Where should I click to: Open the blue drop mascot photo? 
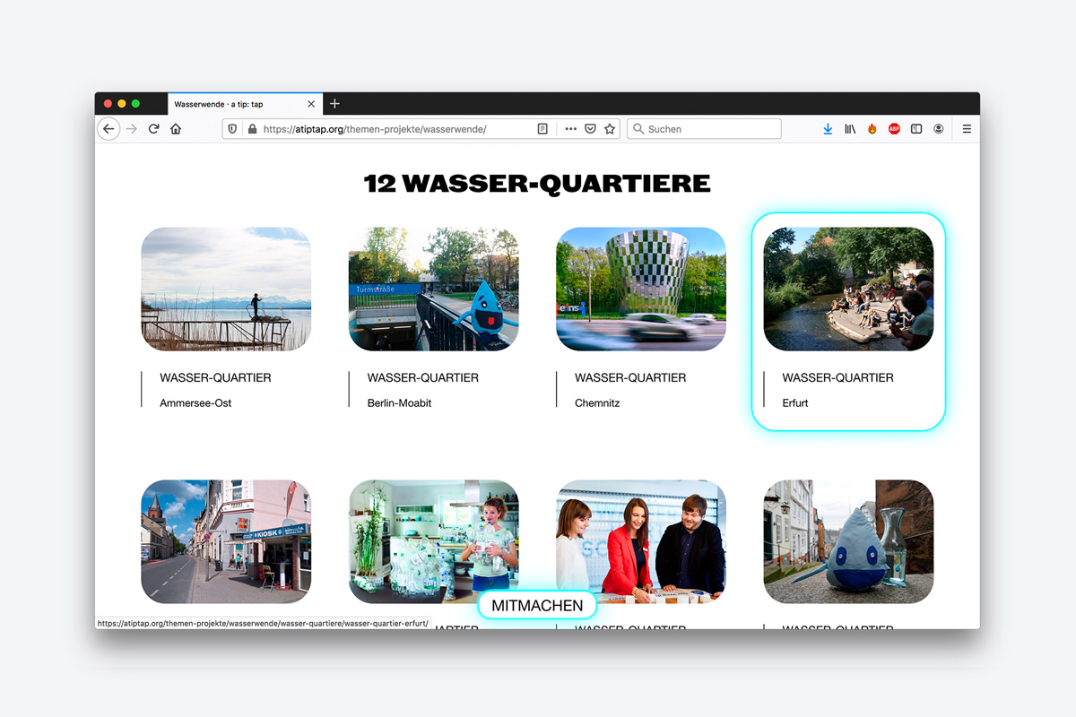coord(848,541)
